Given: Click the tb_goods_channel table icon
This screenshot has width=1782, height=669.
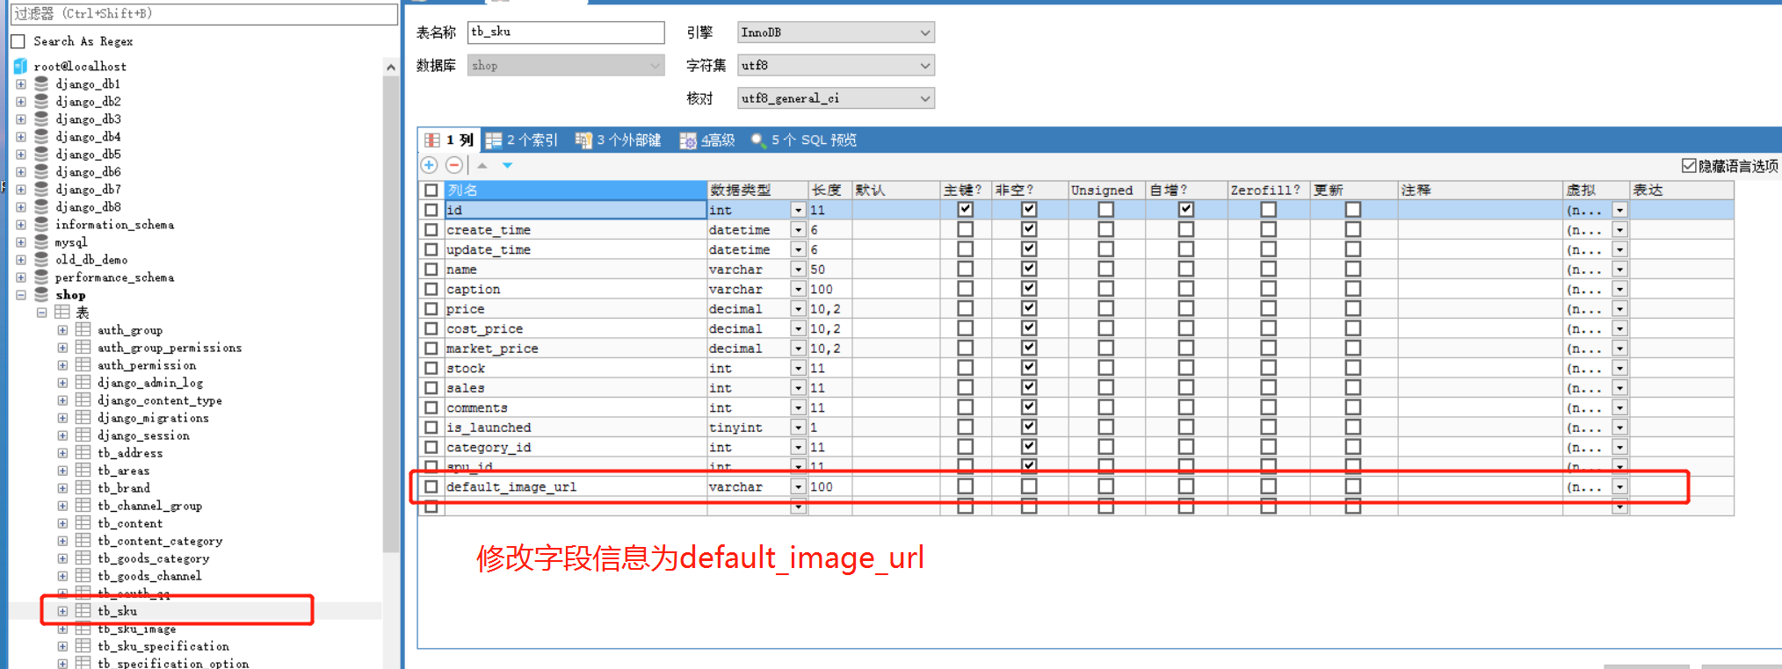Looking at the screenshot, I should [83, 575].
